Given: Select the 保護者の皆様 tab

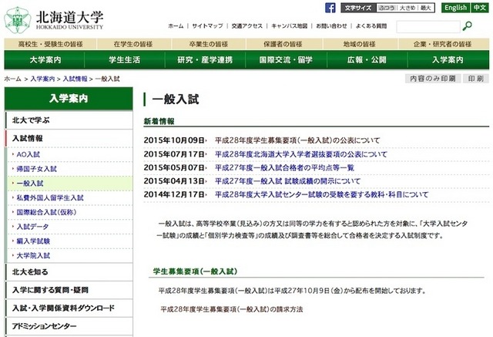Looking at the screenshot, I should click(283, 44).
